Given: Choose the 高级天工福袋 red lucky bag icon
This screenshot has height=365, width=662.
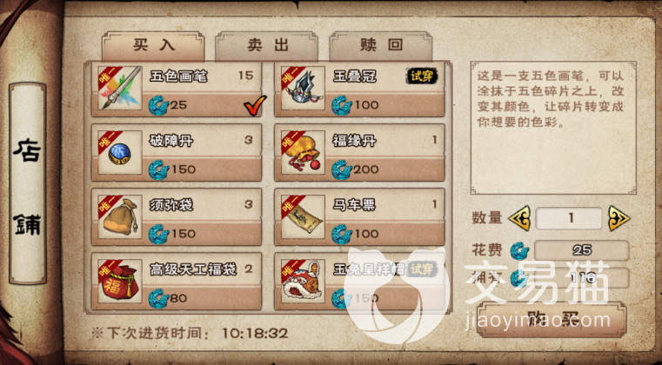Looking at the screenshot, I should tap(120, 282).
